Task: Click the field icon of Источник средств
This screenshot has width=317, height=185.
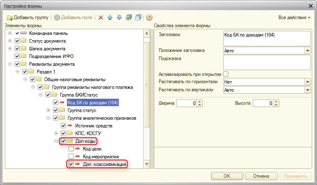Action: pyautogui.click(x=70, y=125)
